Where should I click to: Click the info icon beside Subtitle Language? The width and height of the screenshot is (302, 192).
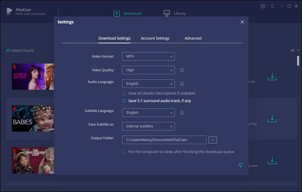pos(182,113)
